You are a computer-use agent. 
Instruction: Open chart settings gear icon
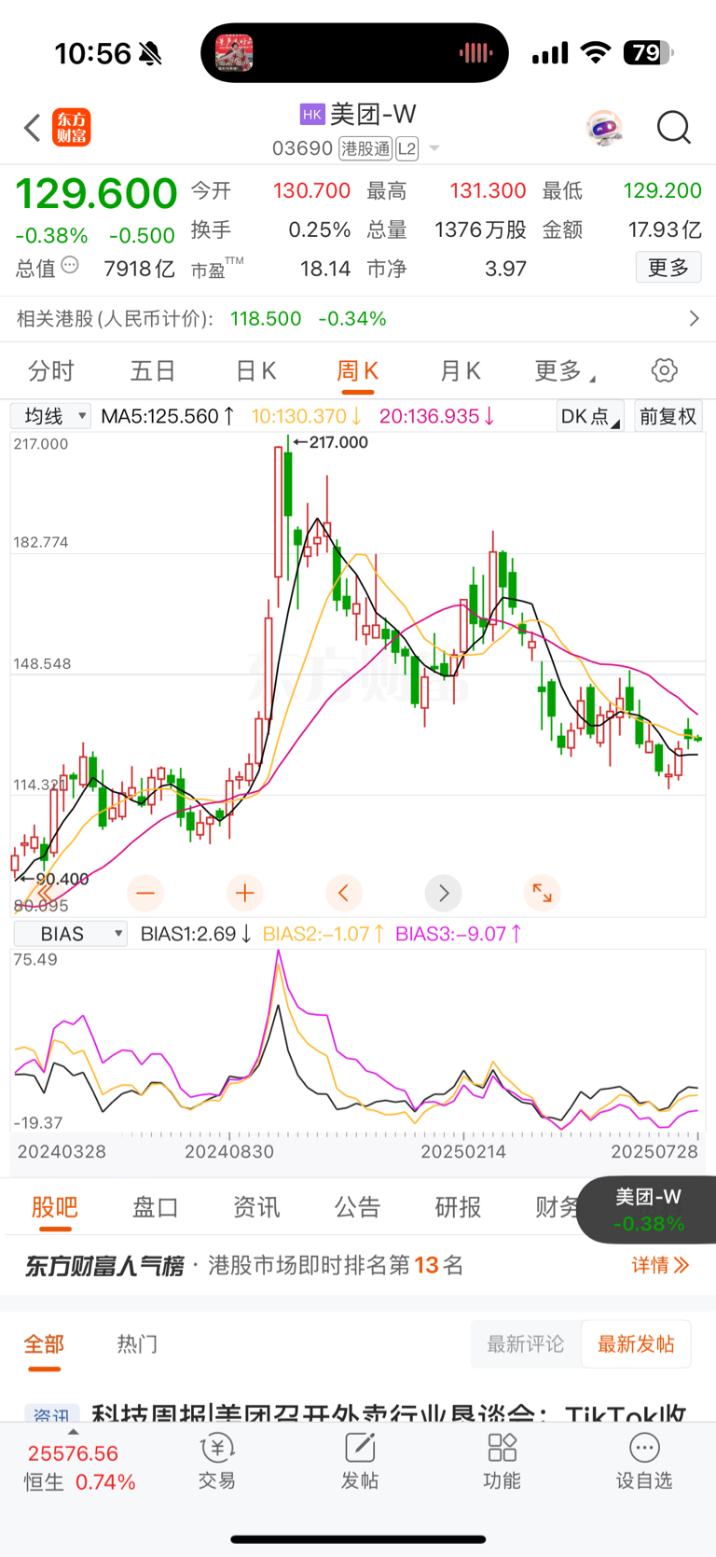pos(665,370)
